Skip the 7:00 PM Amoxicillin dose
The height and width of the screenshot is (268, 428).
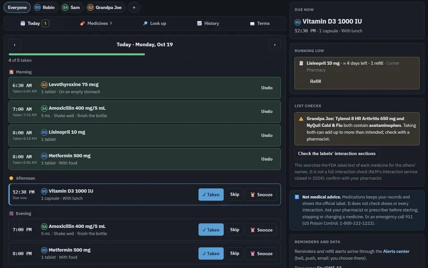(x=235, y=230)
